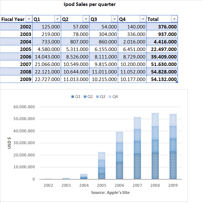Click the 2002 fiscal year row header cell
203x203 pixels.
[x=16, y=27]
